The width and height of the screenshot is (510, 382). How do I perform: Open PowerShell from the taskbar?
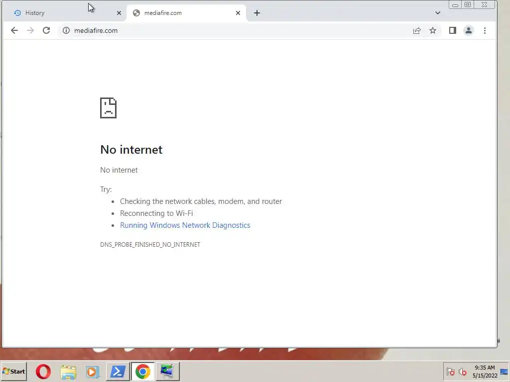(118, 371)
